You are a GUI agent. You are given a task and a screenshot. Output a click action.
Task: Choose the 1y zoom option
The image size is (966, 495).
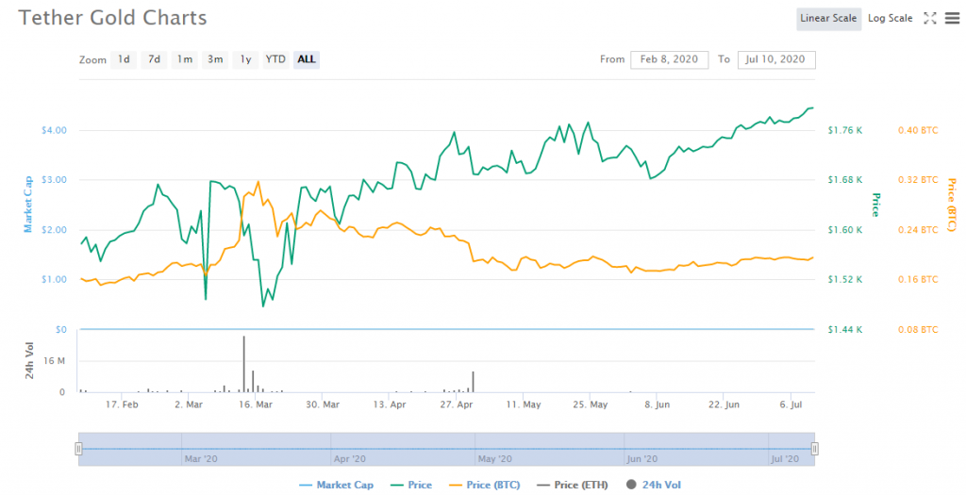pyautogui.click(x=245, y=59)
